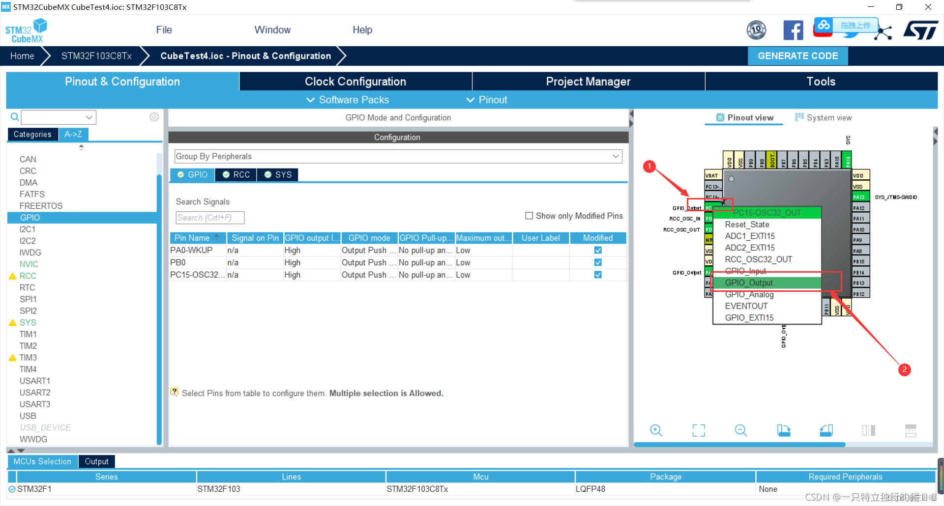Open the Output tab in the bottom panel
This screenshot has width=944, height=506.
point(96,461)
